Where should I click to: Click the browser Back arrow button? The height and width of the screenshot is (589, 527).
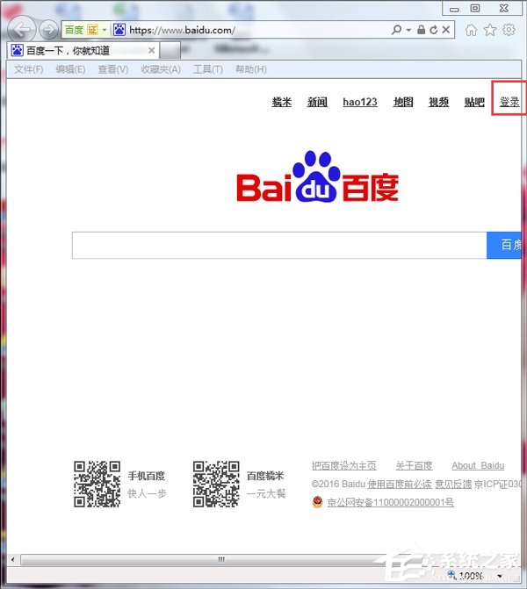pos(22,29)
